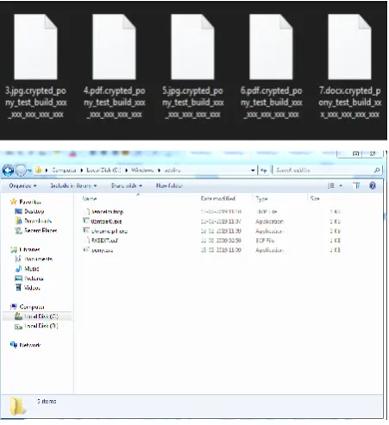Select the pony.exe file
The height and width of the screenshot is (425, 389).
tap(102, 250)
